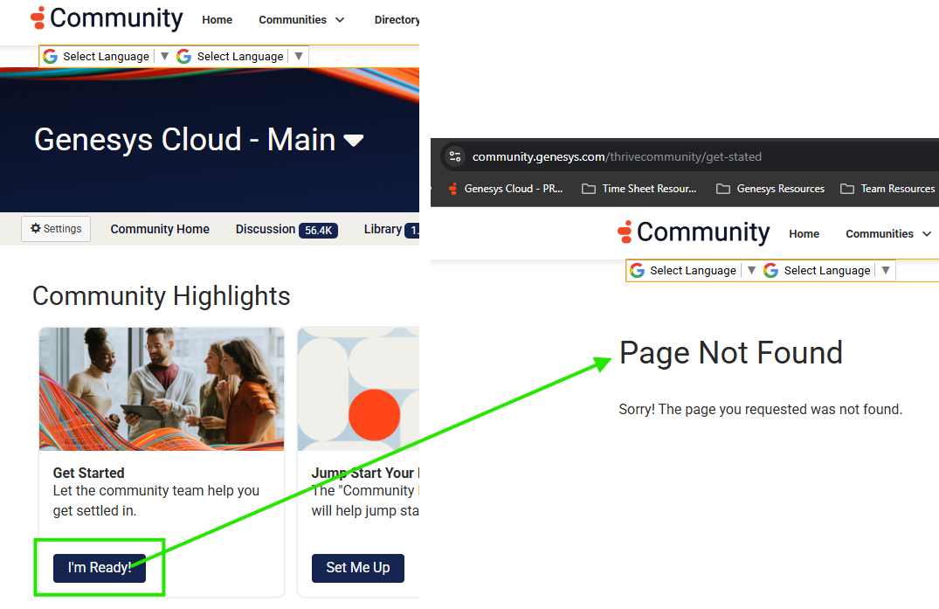Click the Community Highlights heading
The width and height of the screenshot is (939, 609).
coord(161,296)
